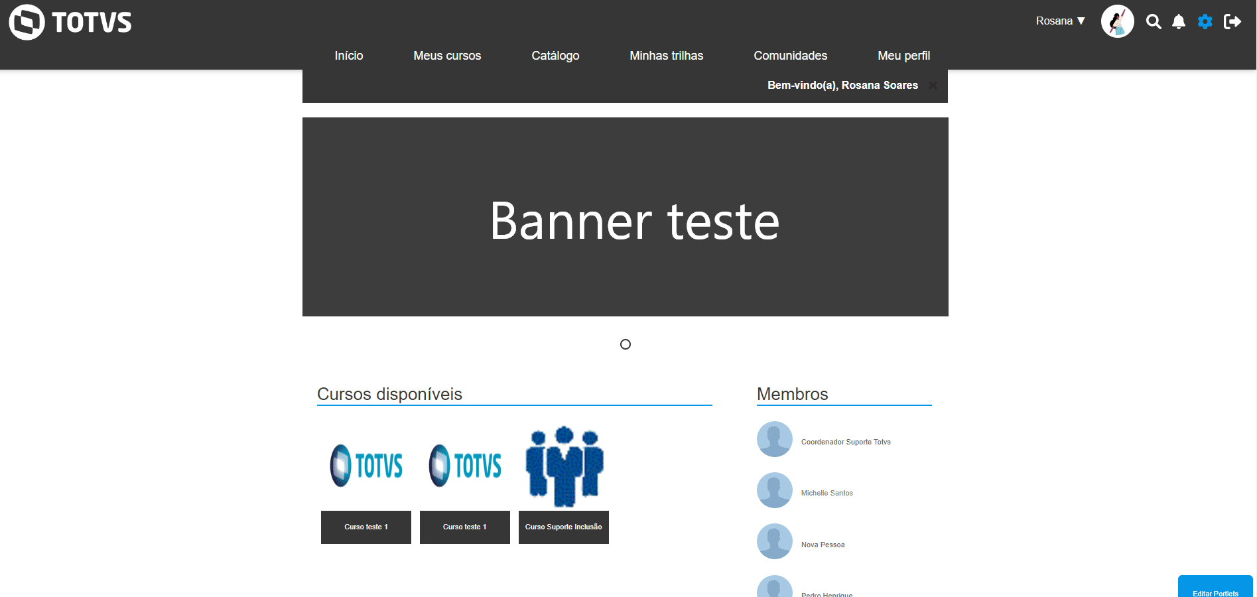This screenshot has height=597, width=1257.
Task: Click first Curso teste 1 label button
Action: pyautogui.click(x=366, y=527)
